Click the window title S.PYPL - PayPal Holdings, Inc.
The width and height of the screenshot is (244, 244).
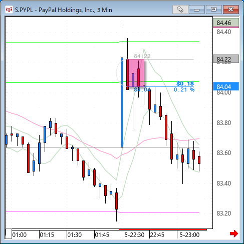tap(64, 10)
